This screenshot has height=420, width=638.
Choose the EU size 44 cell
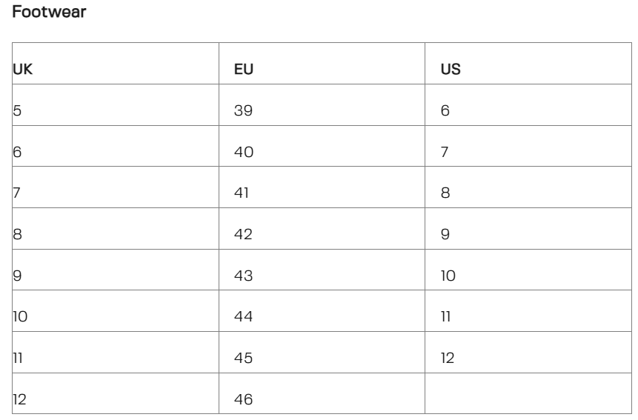click(x=244, y=318)
